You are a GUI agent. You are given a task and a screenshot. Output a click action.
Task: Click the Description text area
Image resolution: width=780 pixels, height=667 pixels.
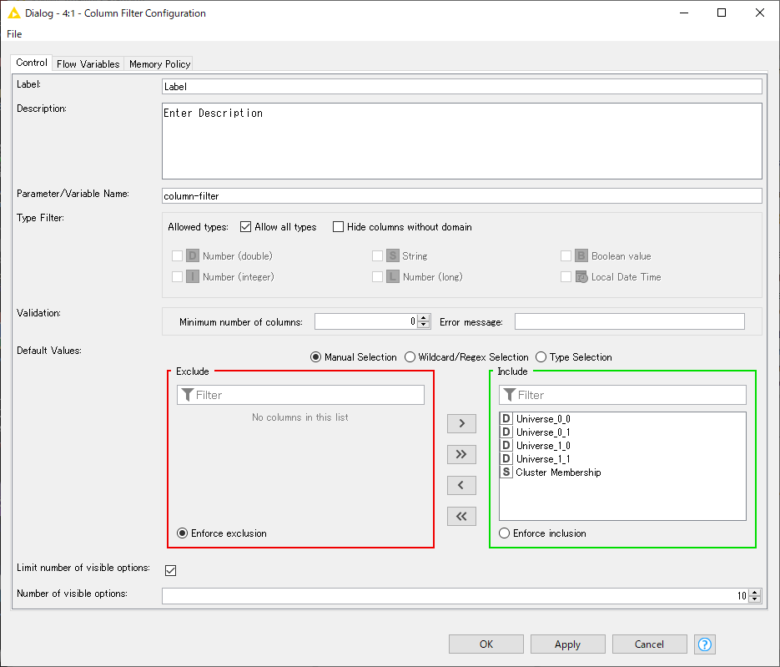tap(461, 141)
